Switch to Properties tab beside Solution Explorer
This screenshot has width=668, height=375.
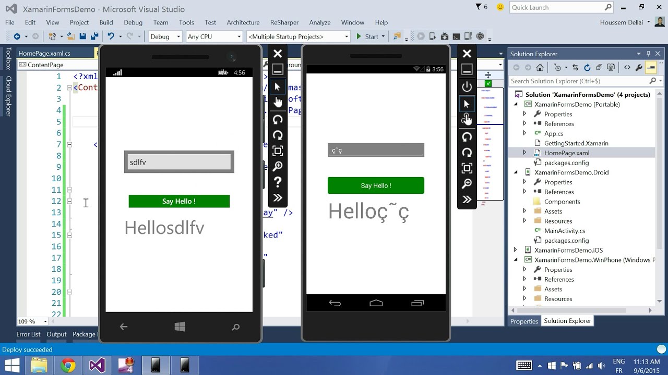coord(524,321)
